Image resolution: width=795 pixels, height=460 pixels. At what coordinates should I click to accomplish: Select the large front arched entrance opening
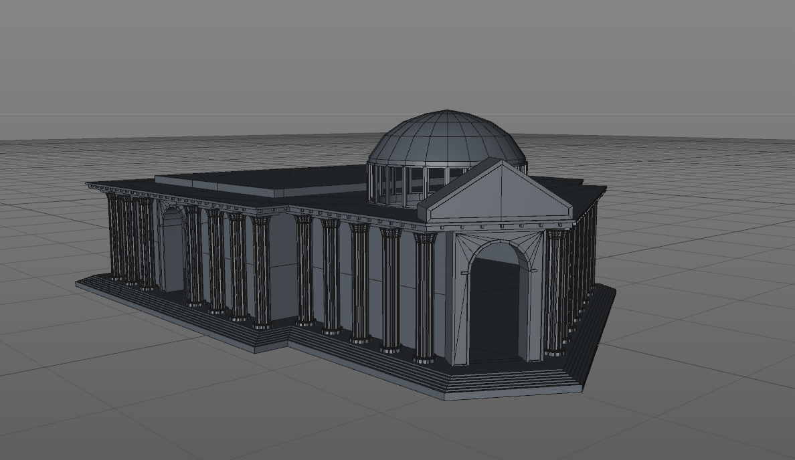[496, 308]
